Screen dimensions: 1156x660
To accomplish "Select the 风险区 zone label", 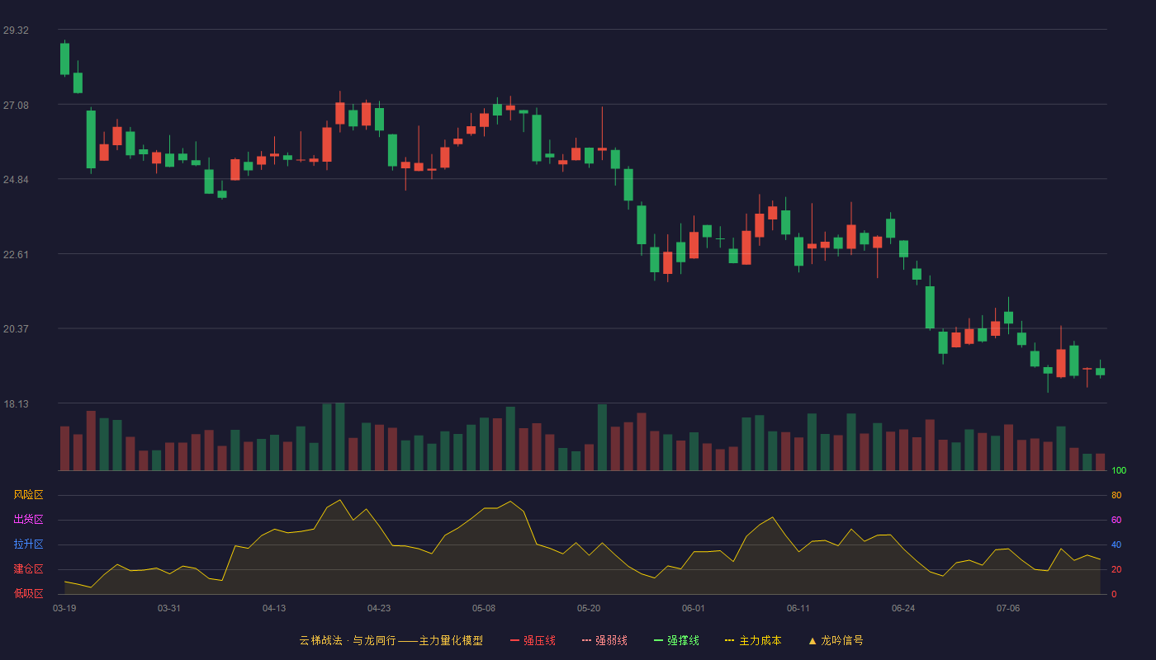I will (28, 495).
